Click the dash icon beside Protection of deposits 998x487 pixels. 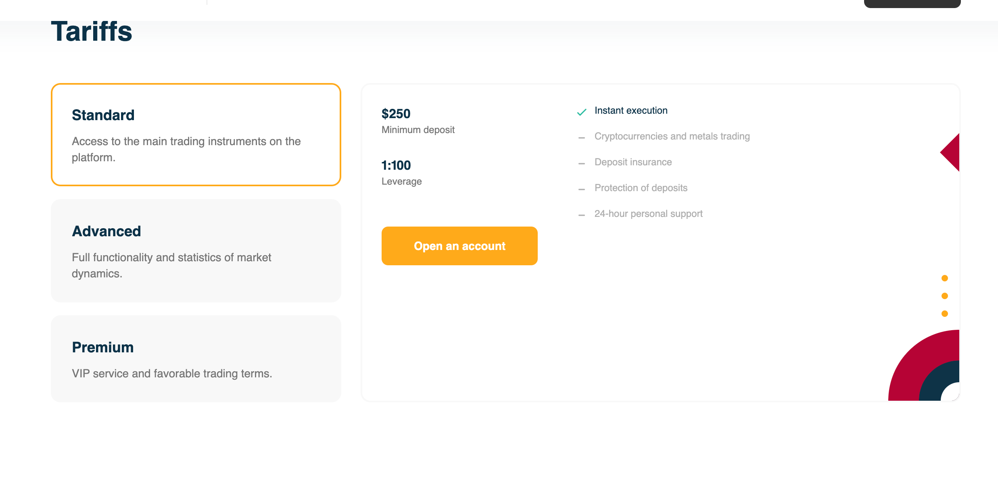(582, 189)
